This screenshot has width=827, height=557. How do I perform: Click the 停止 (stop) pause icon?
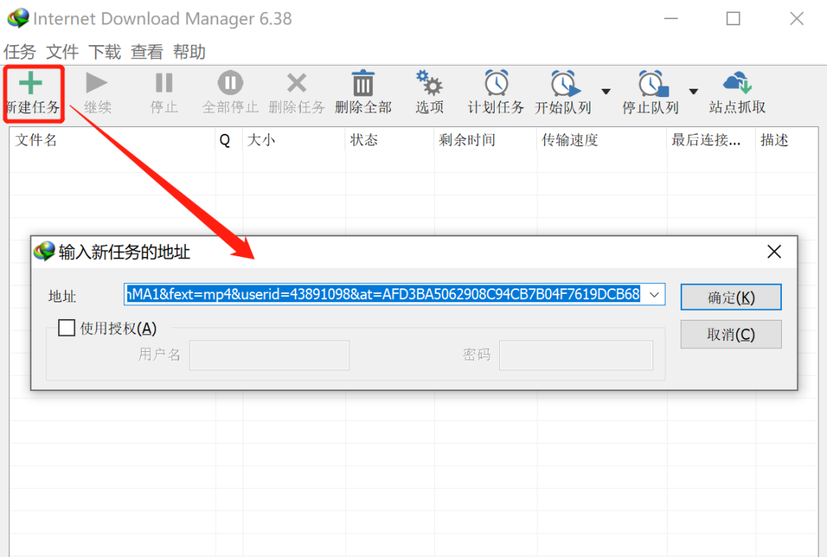point(164,83)
